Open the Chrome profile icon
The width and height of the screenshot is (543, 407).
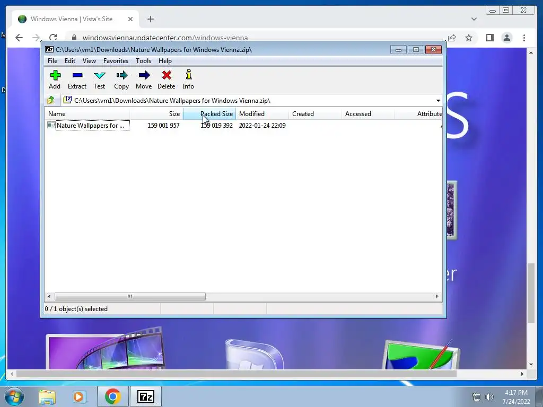(x=506, y=38)
